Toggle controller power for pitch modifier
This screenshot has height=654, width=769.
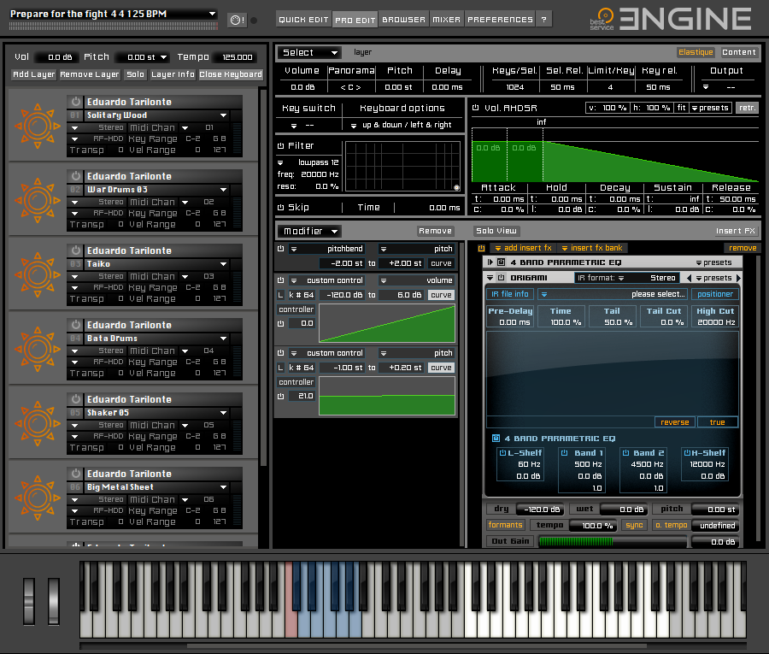pyautogui.click(x=280, y=396)
